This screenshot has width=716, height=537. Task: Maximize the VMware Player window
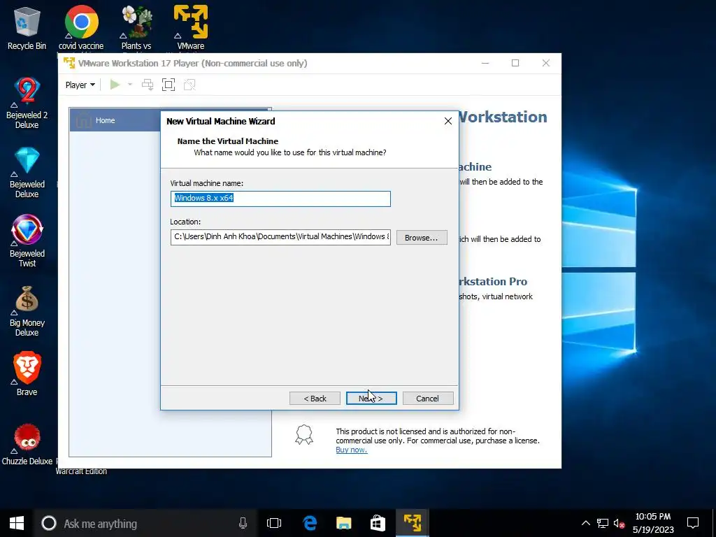515,63
